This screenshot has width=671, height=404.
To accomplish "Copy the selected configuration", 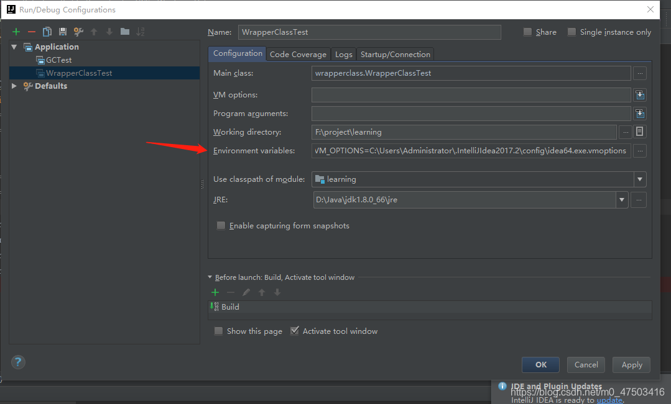I will coord(47,32).
